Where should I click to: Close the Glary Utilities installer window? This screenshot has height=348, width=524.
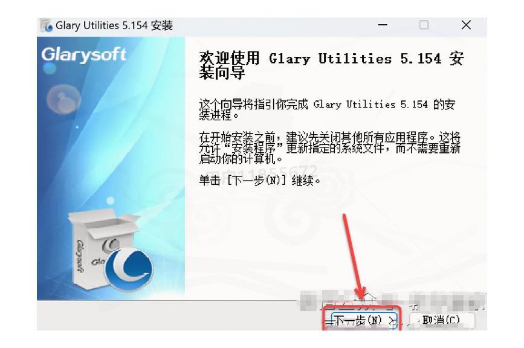[466, 25]
